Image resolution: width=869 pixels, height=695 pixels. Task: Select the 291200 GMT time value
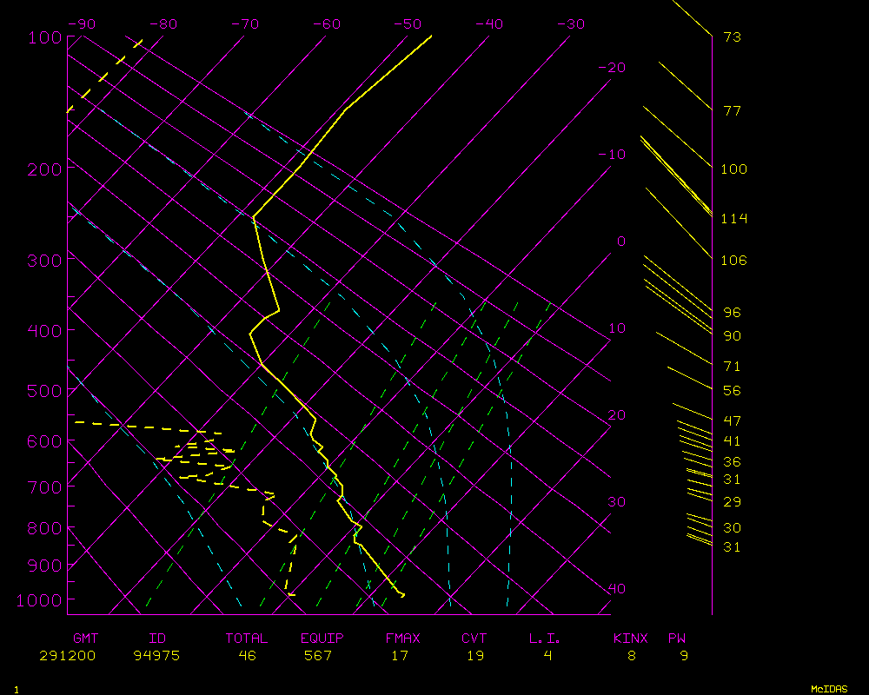[67, 656]
